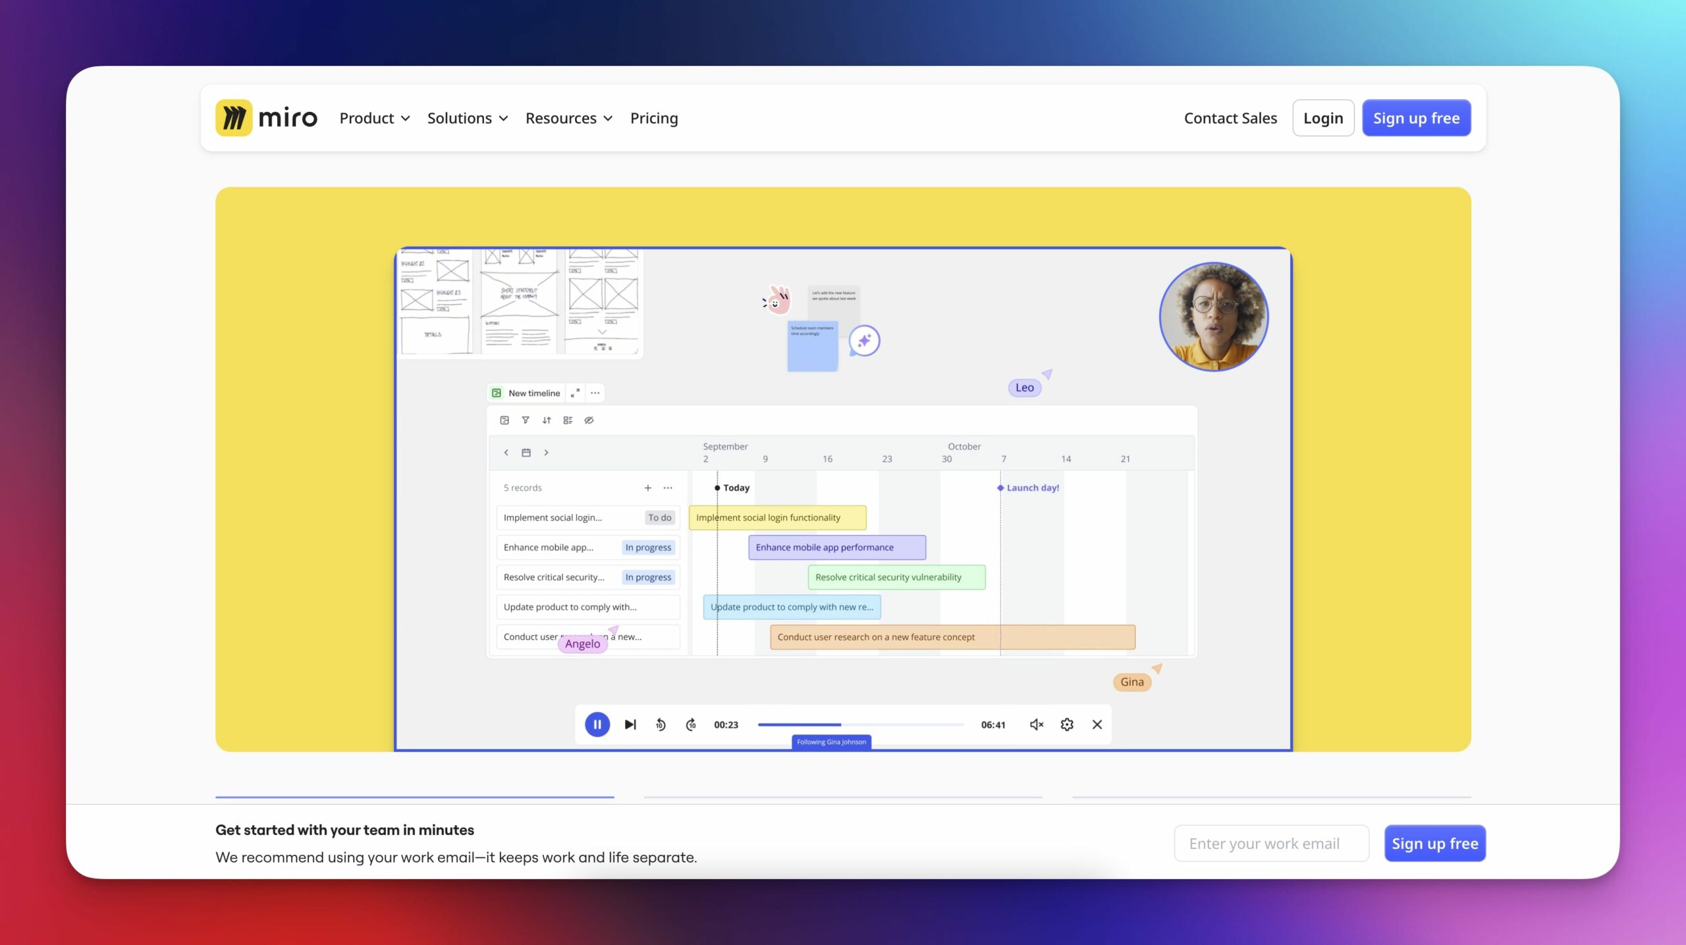1686x945 pixels.
Task: Click the Sign up free button
Action: [x=1417, y=118]
